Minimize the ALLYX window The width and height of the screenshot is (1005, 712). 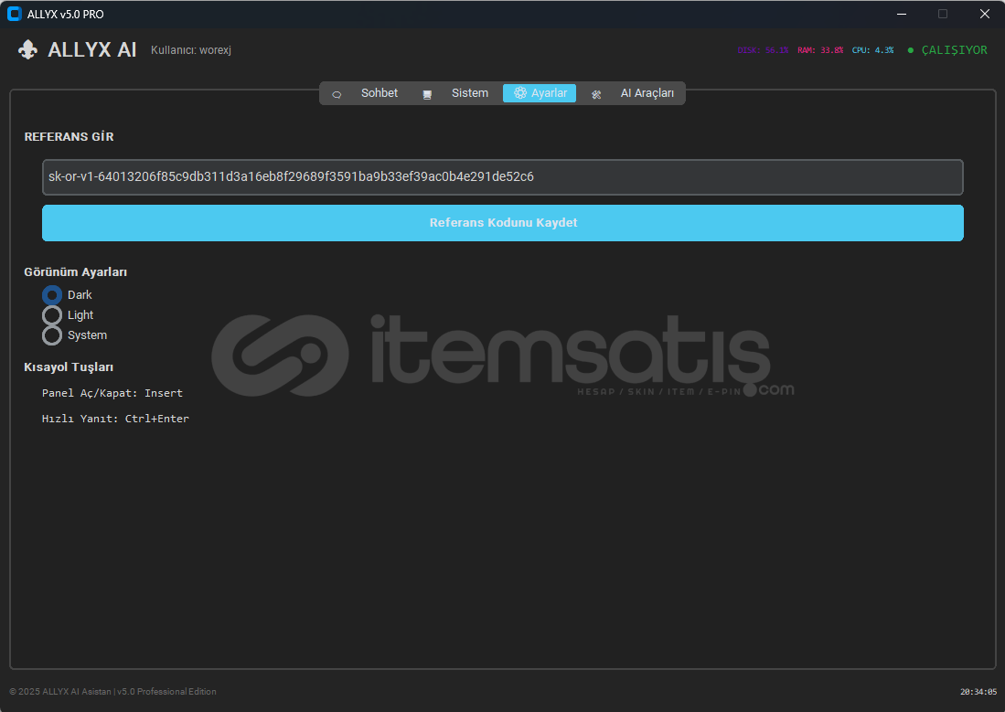[x=901, y=14]
